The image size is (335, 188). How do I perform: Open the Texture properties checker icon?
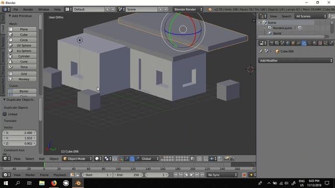[320, 43]
